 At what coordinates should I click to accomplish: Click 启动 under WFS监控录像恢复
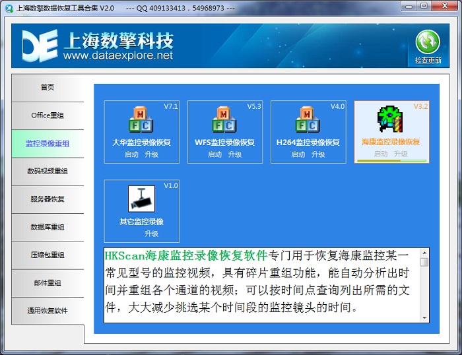(214, 154)
